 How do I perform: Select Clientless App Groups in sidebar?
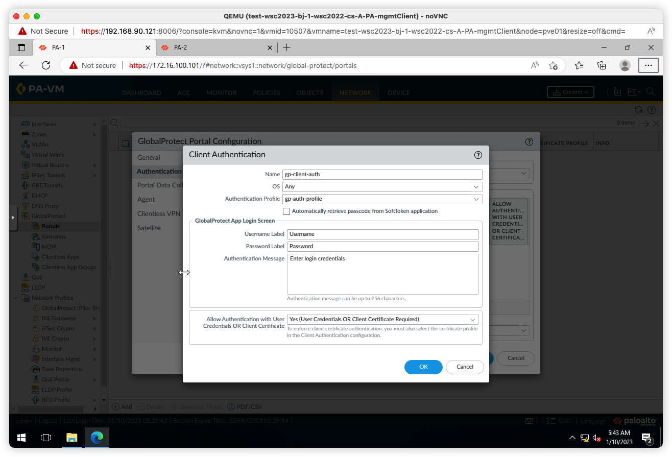coord(69,267)
